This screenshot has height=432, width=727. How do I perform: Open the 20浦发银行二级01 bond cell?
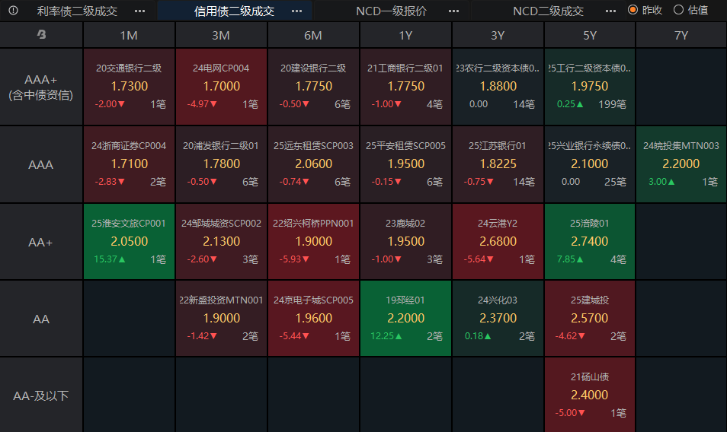click(x=221, y=164)
